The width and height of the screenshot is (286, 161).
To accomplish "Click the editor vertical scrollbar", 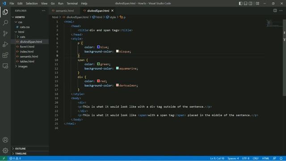I will click(284, 58).
